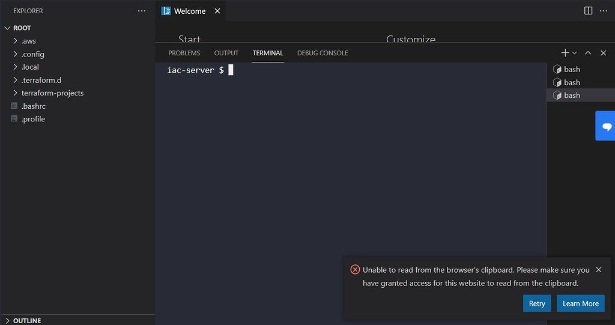Switch to the PROBLEMS panel tab
Viewport: 615px width, 325px height.
(x=184, y=53)
